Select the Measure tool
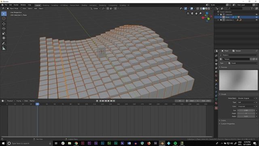The image size is (259, 146). coord(4,48)
